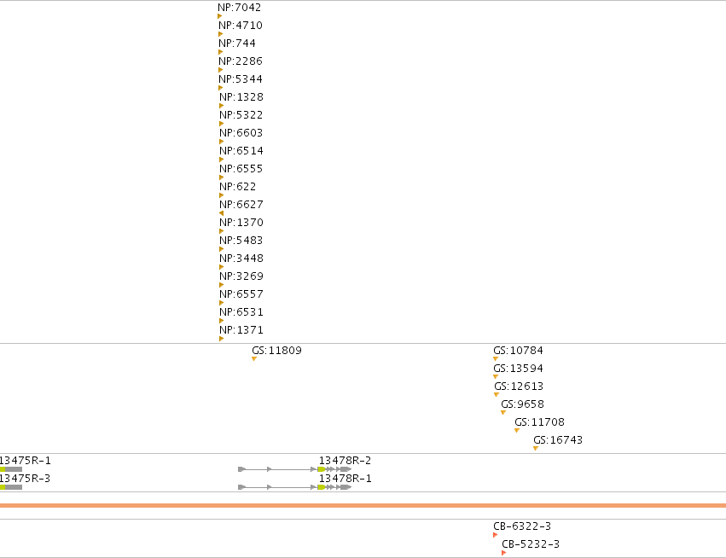Click the down-triangle marker under GS:11809
The width and height of the screenshot is (726, 558).
coord(254,359)
